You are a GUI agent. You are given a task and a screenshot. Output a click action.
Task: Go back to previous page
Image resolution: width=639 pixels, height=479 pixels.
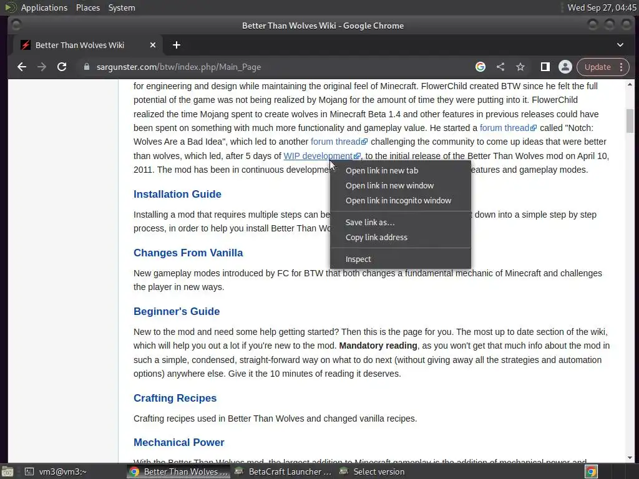pyautogui.click(x=22, y=67)
